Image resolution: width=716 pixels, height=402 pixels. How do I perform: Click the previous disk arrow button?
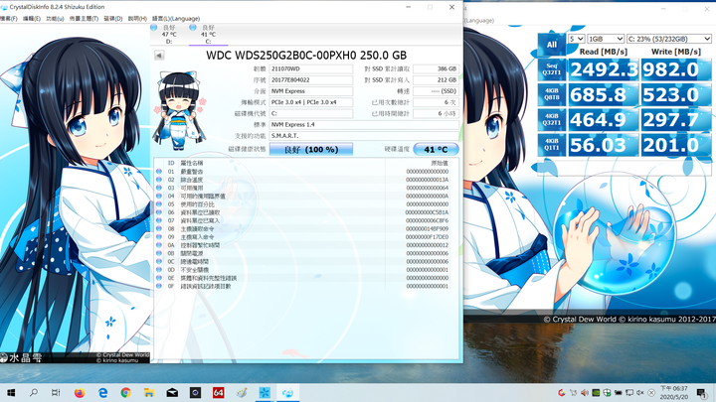[159, 56]
